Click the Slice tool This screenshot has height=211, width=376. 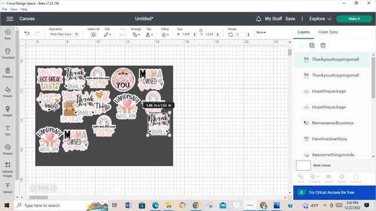(x=301, y=178)
